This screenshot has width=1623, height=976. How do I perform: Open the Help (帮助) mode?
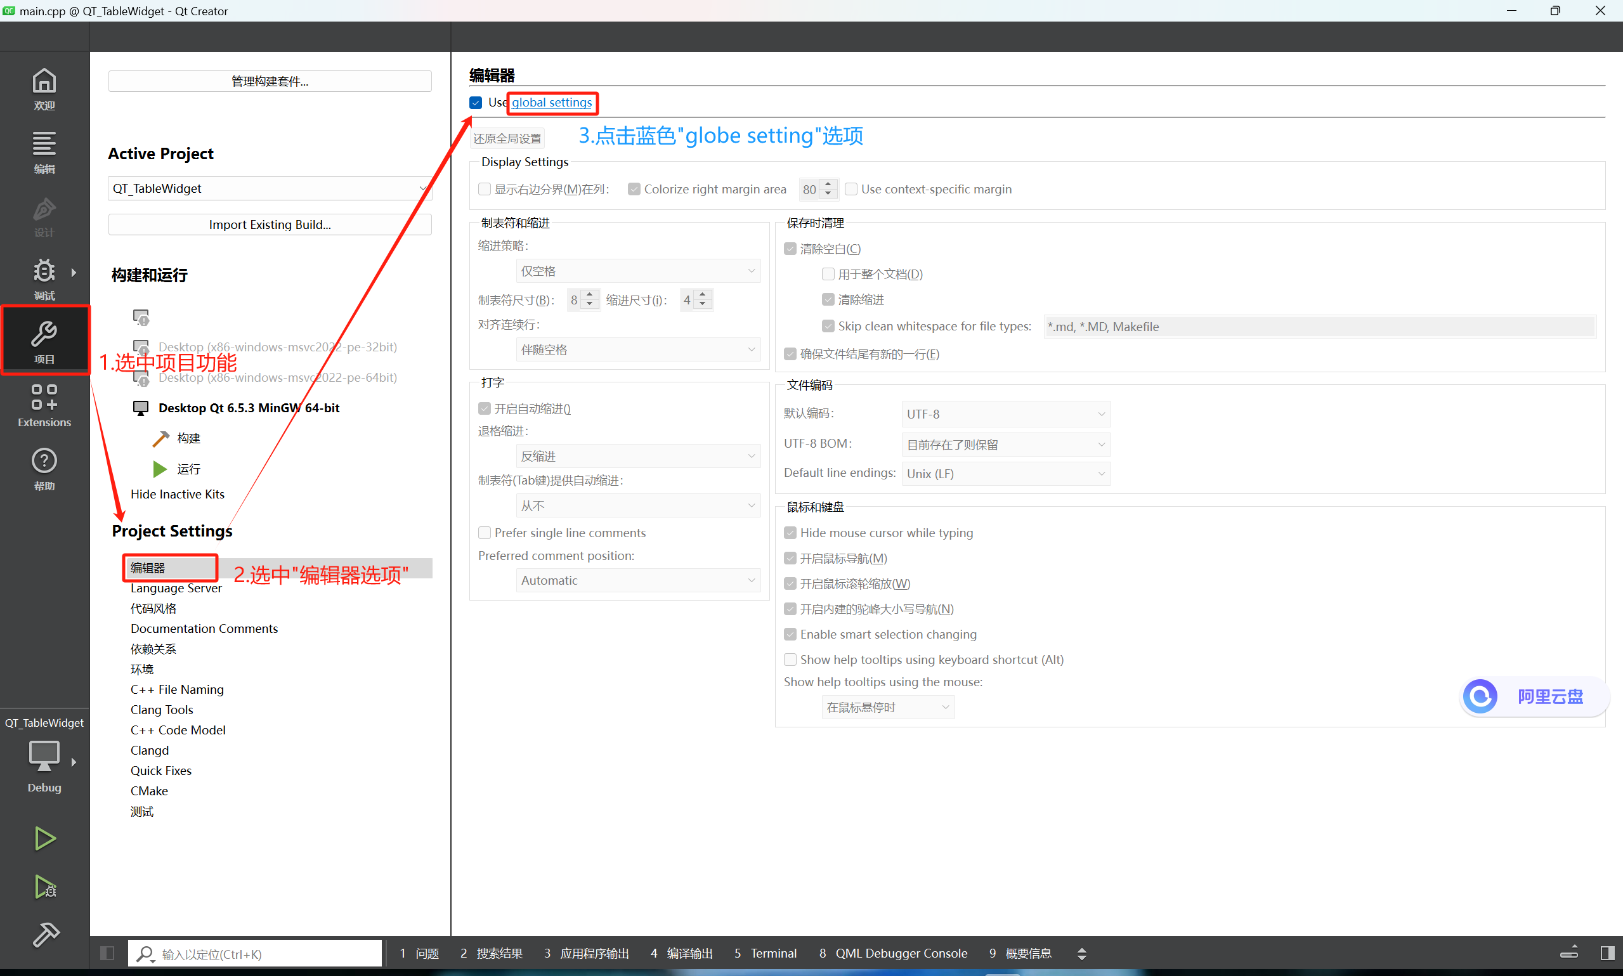(x=44, y=469)
